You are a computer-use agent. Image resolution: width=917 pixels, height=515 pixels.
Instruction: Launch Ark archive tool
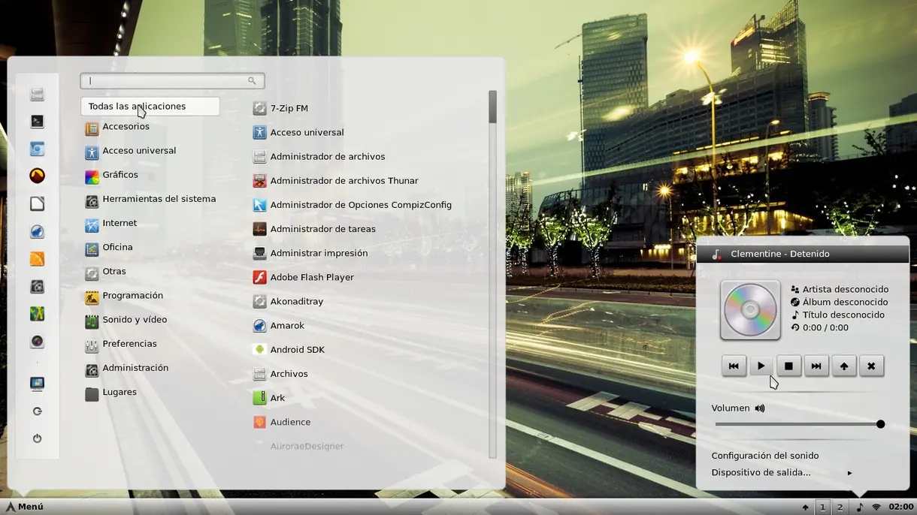click(269, 398)
